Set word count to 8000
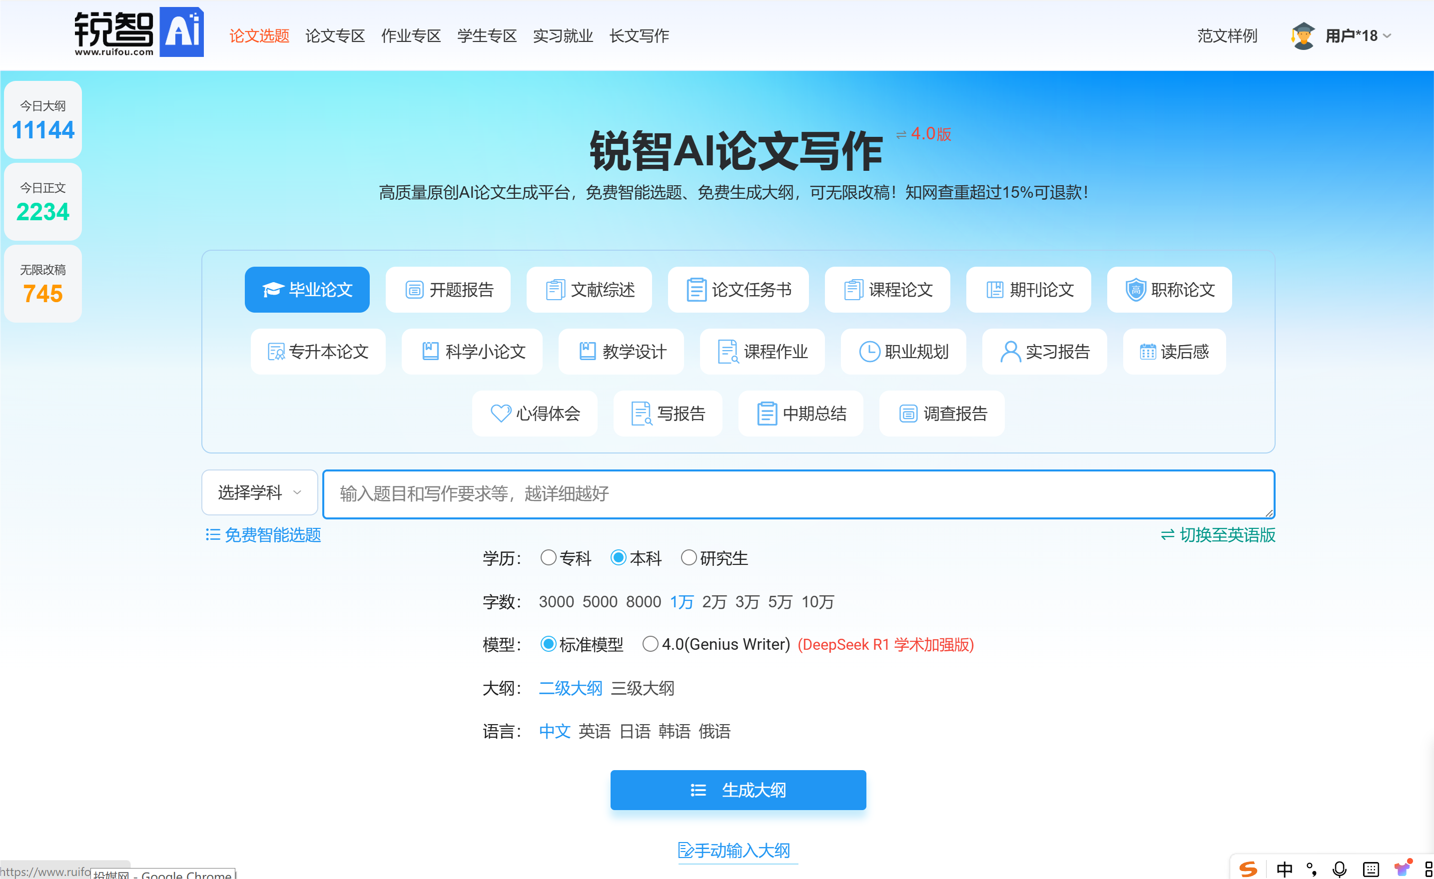Screen dimensions: 1434x879 [644, 601]
